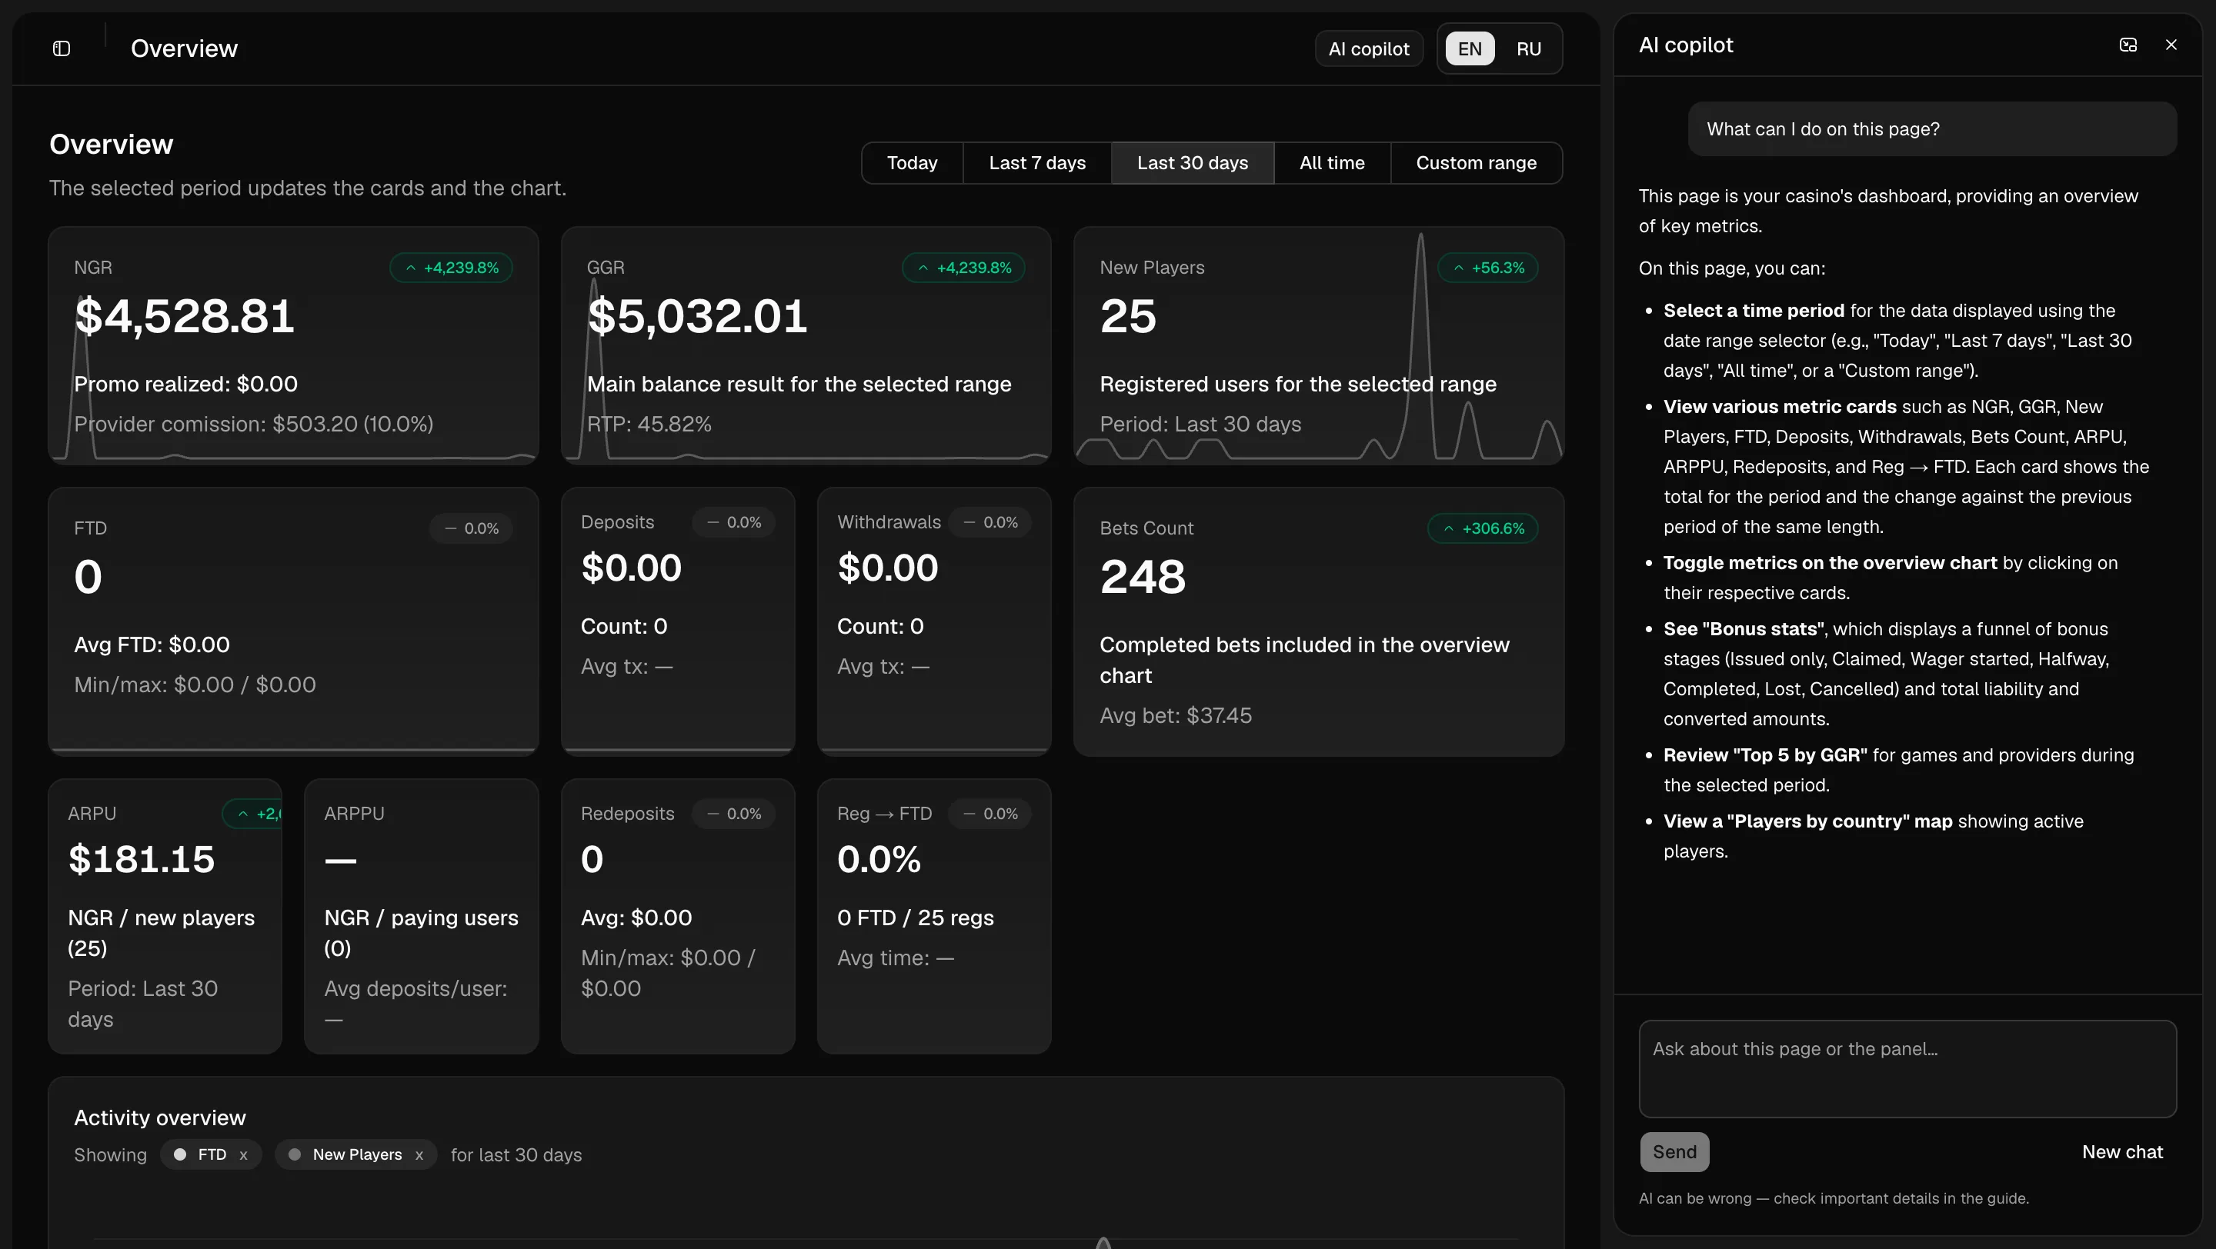Toggle NGR card on the chart
2216x1249 pixels.
293,345
